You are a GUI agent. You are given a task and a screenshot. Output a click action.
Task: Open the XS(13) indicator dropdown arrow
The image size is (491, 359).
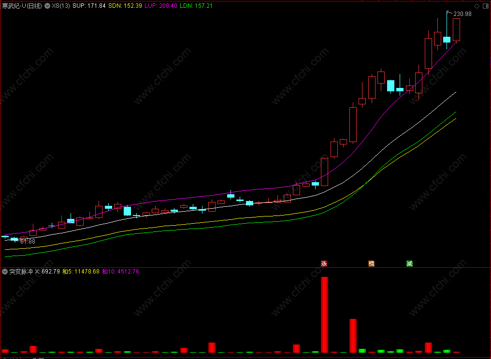[47, 6]
